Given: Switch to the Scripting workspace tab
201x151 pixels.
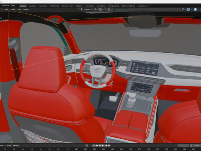Looking at the screenshot, I should coord(142,6).
